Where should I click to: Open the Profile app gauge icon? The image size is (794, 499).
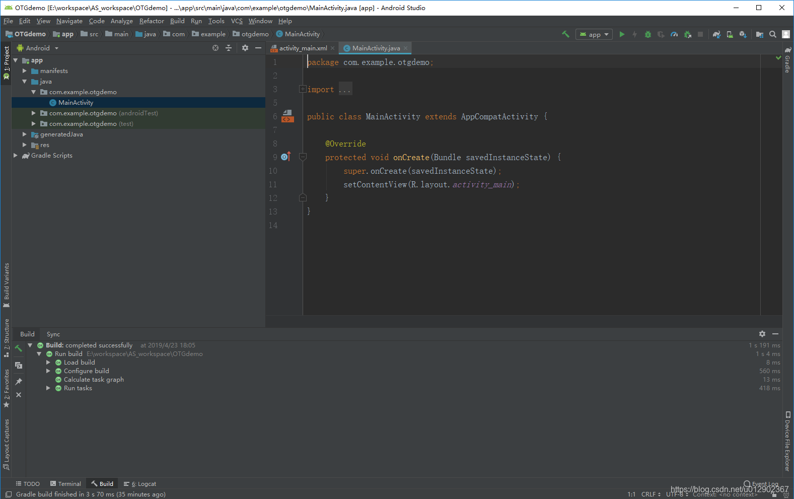pos(674,34)
